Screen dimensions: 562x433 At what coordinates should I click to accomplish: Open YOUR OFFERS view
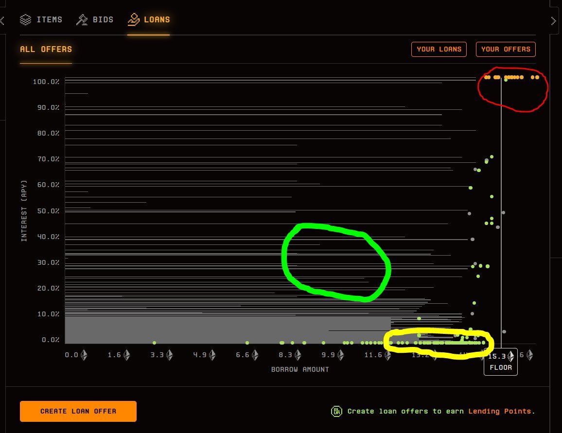pyautogui.click(x=506, y=50)
